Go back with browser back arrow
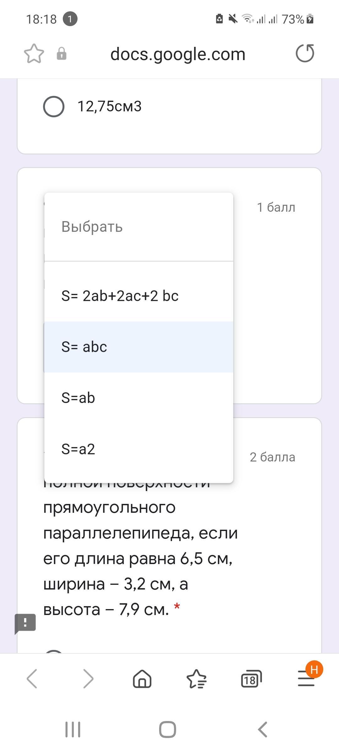Image resolution: width=339 pixels, height=755 pixels. click(x=32, y=679)
